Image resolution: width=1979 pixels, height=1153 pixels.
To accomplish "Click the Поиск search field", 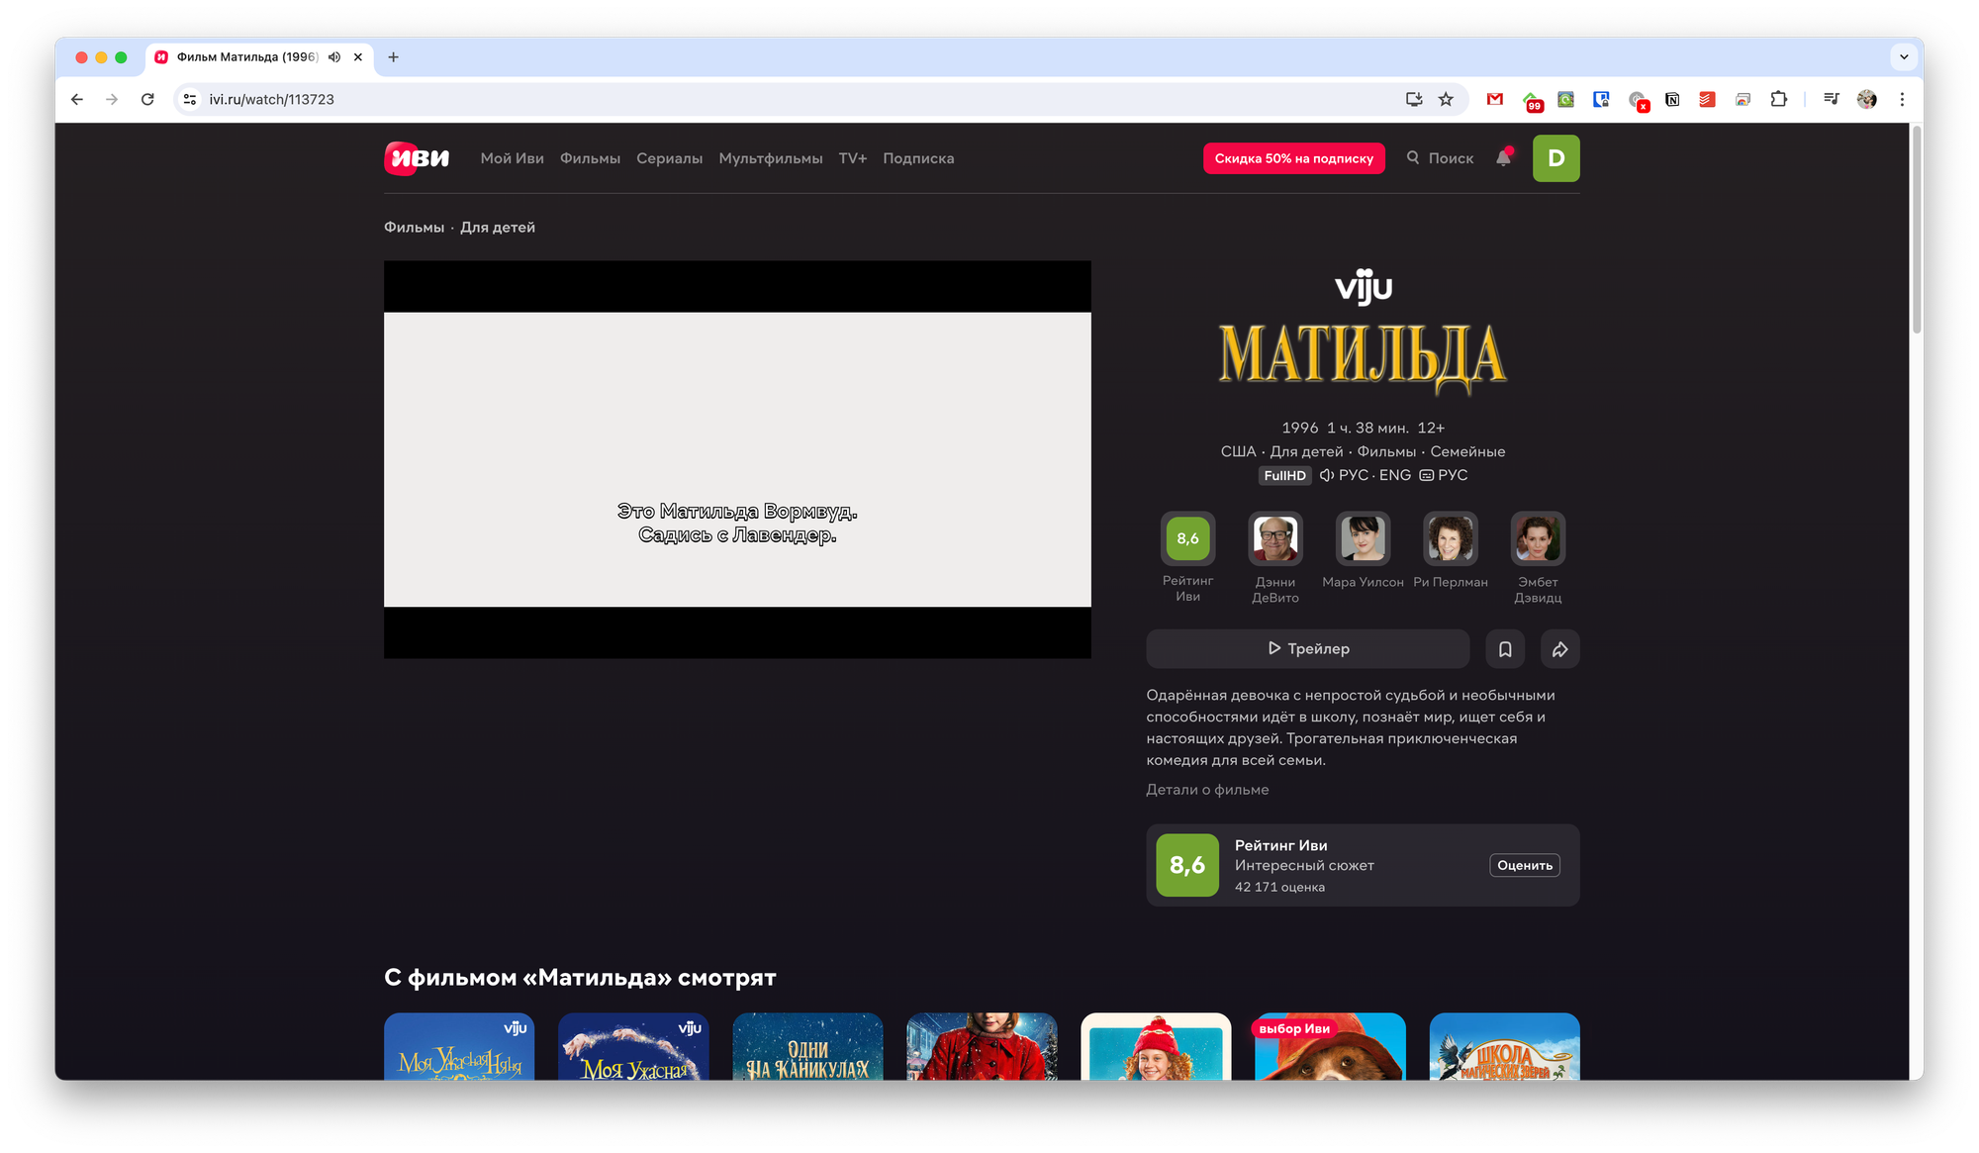I will coord(1440,158).
